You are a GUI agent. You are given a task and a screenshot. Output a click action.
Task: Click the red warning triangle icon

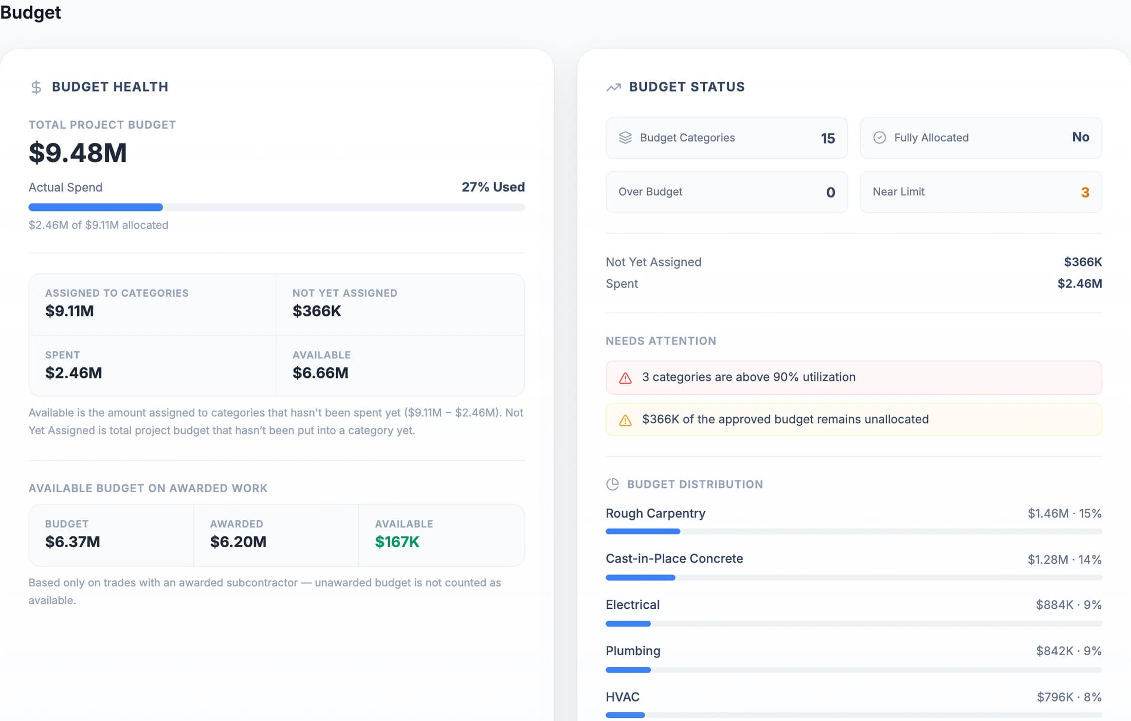[x=625, y=378]
